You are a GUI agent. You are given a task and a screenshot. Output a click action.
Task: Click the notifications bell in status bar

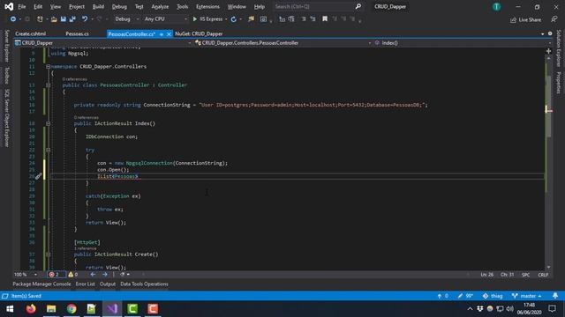tap(555, 296)
